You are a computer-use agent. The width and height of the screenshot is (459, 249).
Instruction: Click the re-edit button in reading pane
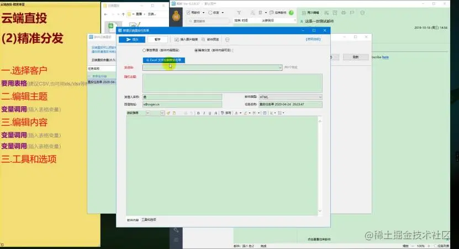click(x=310, y=13)
